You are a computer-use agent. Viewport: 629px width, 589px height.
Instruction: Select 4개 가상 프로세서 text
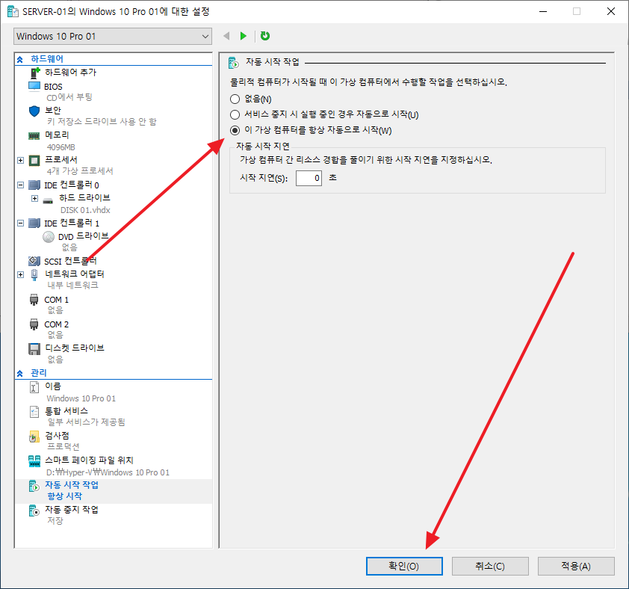pos(80,171)
